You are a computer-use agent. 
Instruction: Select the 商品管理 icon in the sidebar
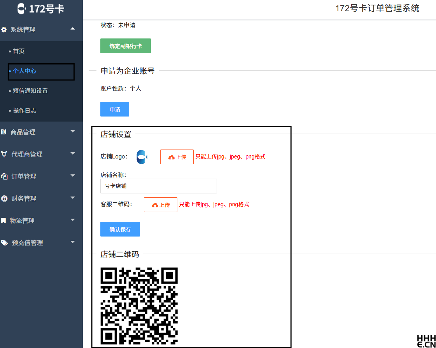pos(4,132)
